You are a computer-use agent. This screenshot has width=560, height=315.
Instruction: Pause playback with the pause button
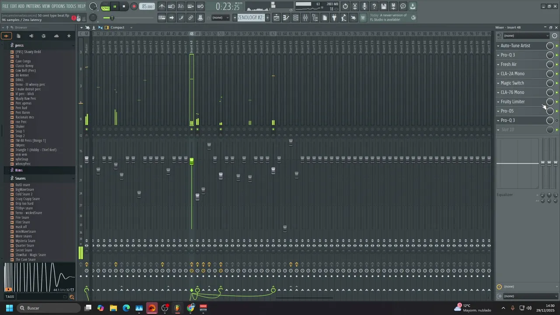point(115,7)
